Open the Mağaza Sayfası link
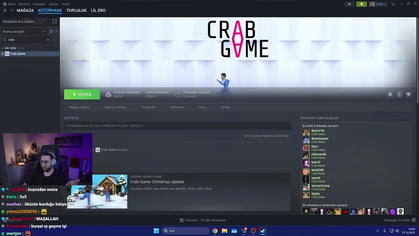The image size is (419, 236). (79, 107)
